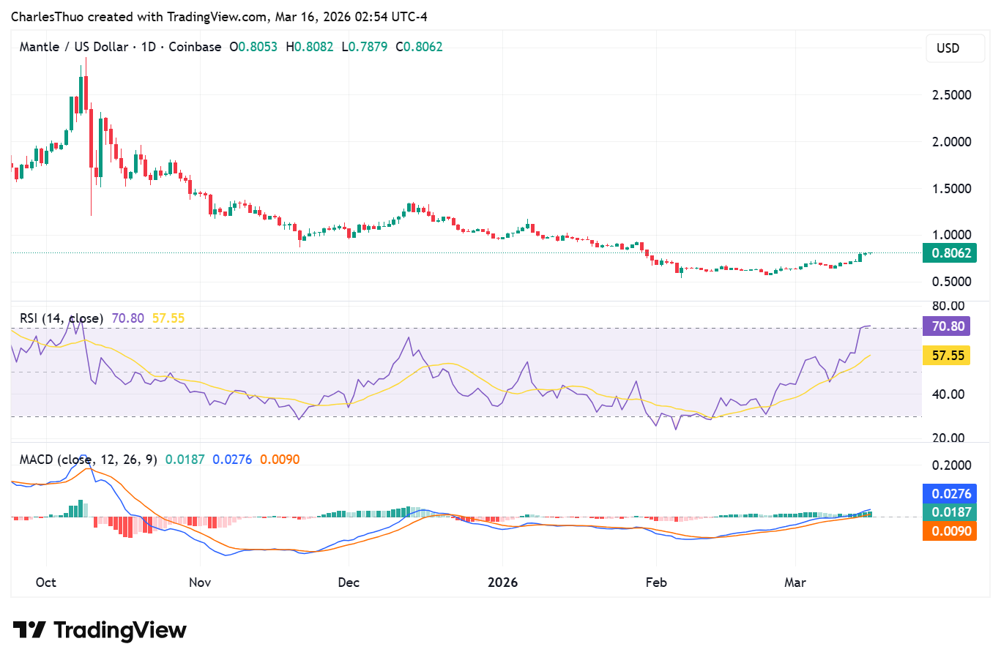Viewport: 1001px width, 663px height.
Task: Open the MACD (close, 12, 26, 9) legend
Action: [x=88, y=460]
